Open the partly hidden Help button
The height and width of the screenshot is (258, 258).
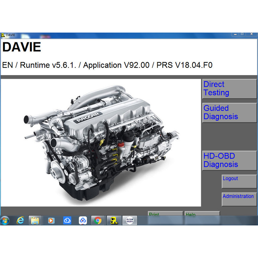202,213
